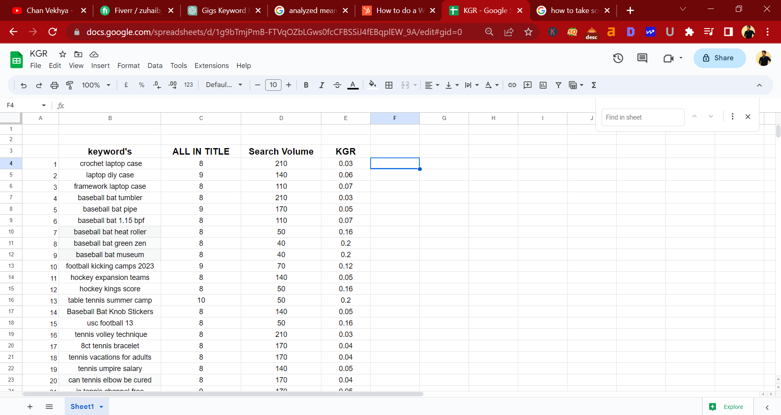Click the Share button
Screen dimensions: 781x415
click(719, 58)
